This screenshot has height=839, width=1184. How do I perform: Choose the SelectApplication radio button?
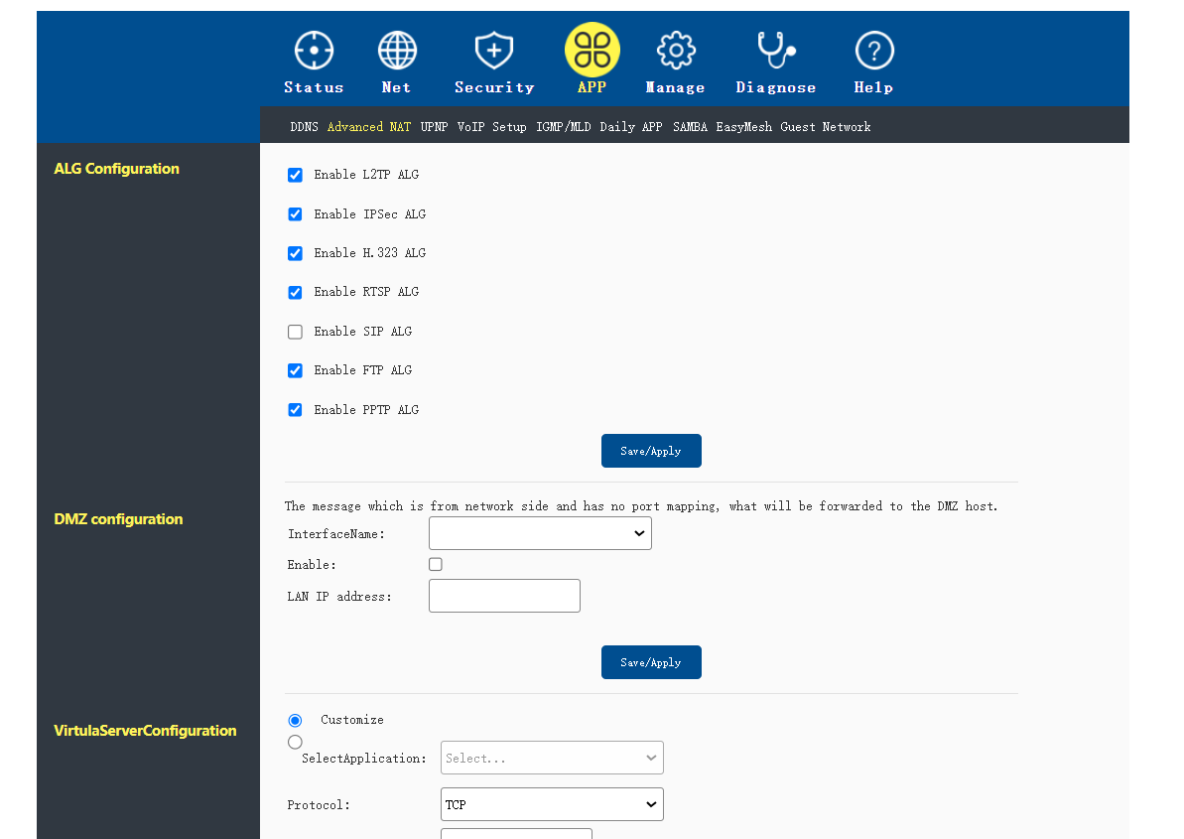pyautogui.click(x=295, y=743)
